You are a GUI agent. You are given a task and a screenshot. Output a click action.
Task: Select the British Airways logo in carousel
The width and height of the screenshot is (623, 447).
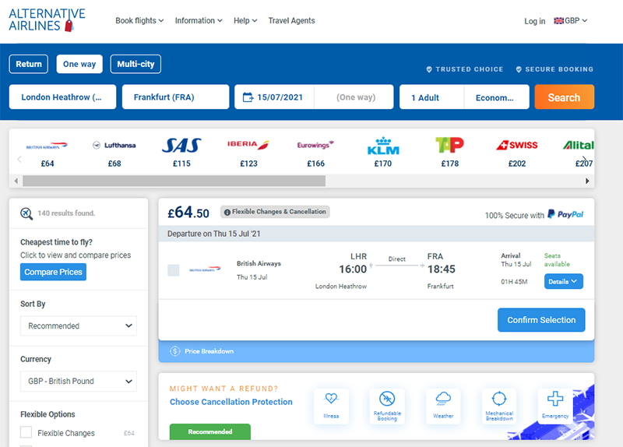[47, 146]
